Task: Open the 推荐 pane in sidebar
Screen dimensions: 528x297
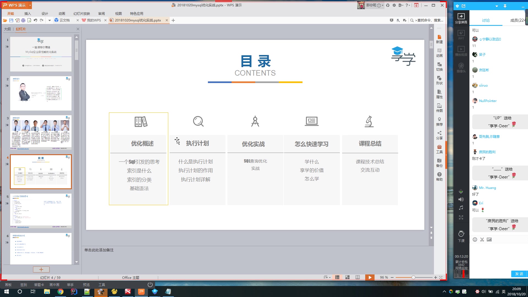Action: coord(439,122)
